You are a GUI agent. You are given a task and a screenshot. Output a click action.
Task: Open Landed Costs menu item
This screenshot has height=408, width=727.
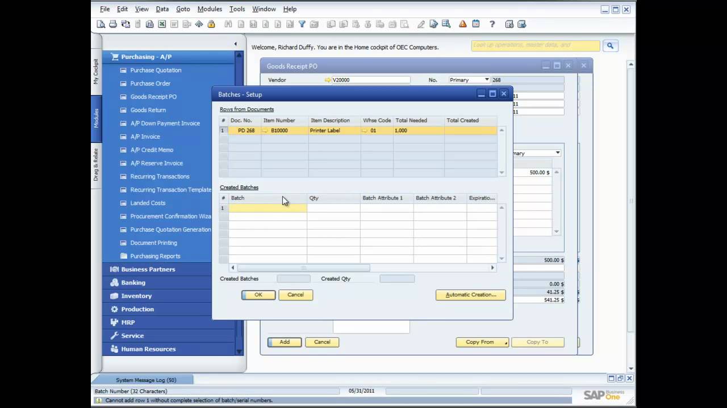click(x=148, y=203)
